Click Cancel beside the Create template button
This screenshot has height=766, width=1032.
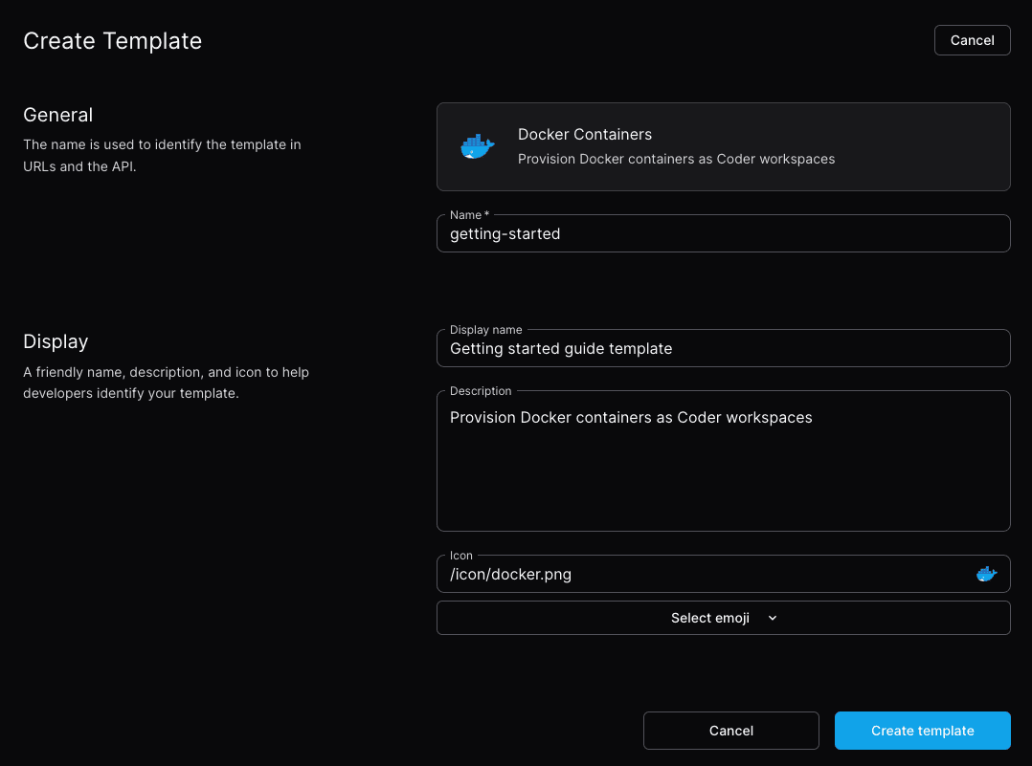coord(730,731)
